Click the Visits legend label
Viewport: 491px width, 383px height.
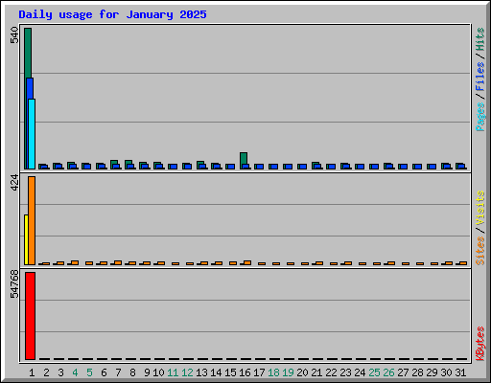pos(480,209)
